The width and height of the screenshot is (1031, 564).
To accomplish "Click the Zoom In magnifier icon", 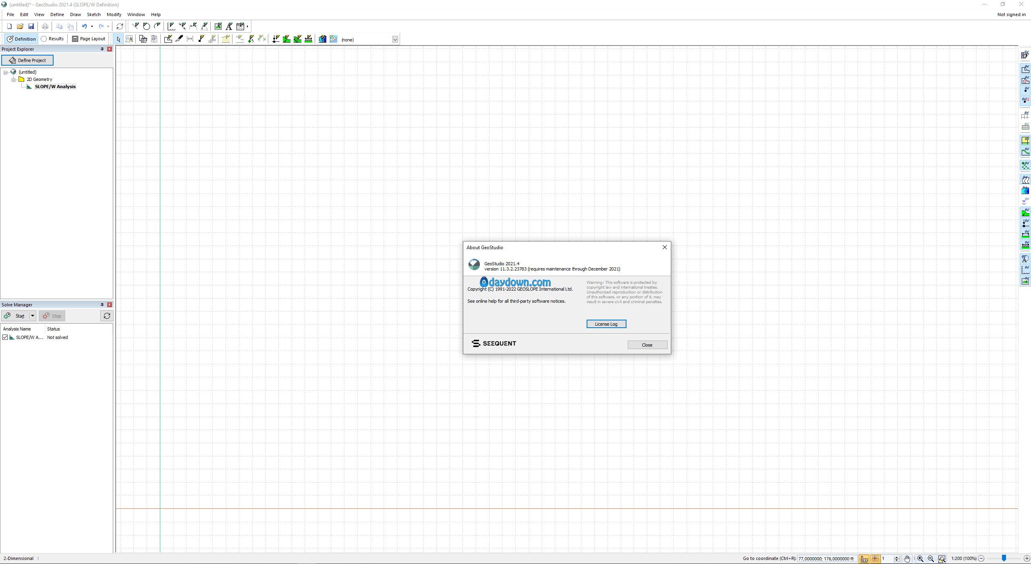I will [x=920, y=558].
